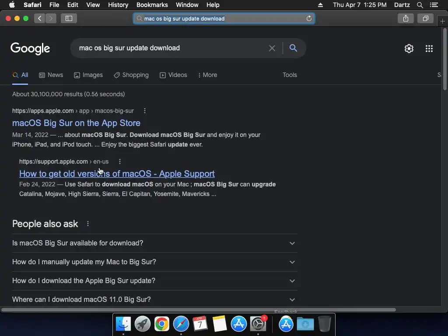Toggle the Safari sidebar button
448x336 pixels.
[69, 18]
